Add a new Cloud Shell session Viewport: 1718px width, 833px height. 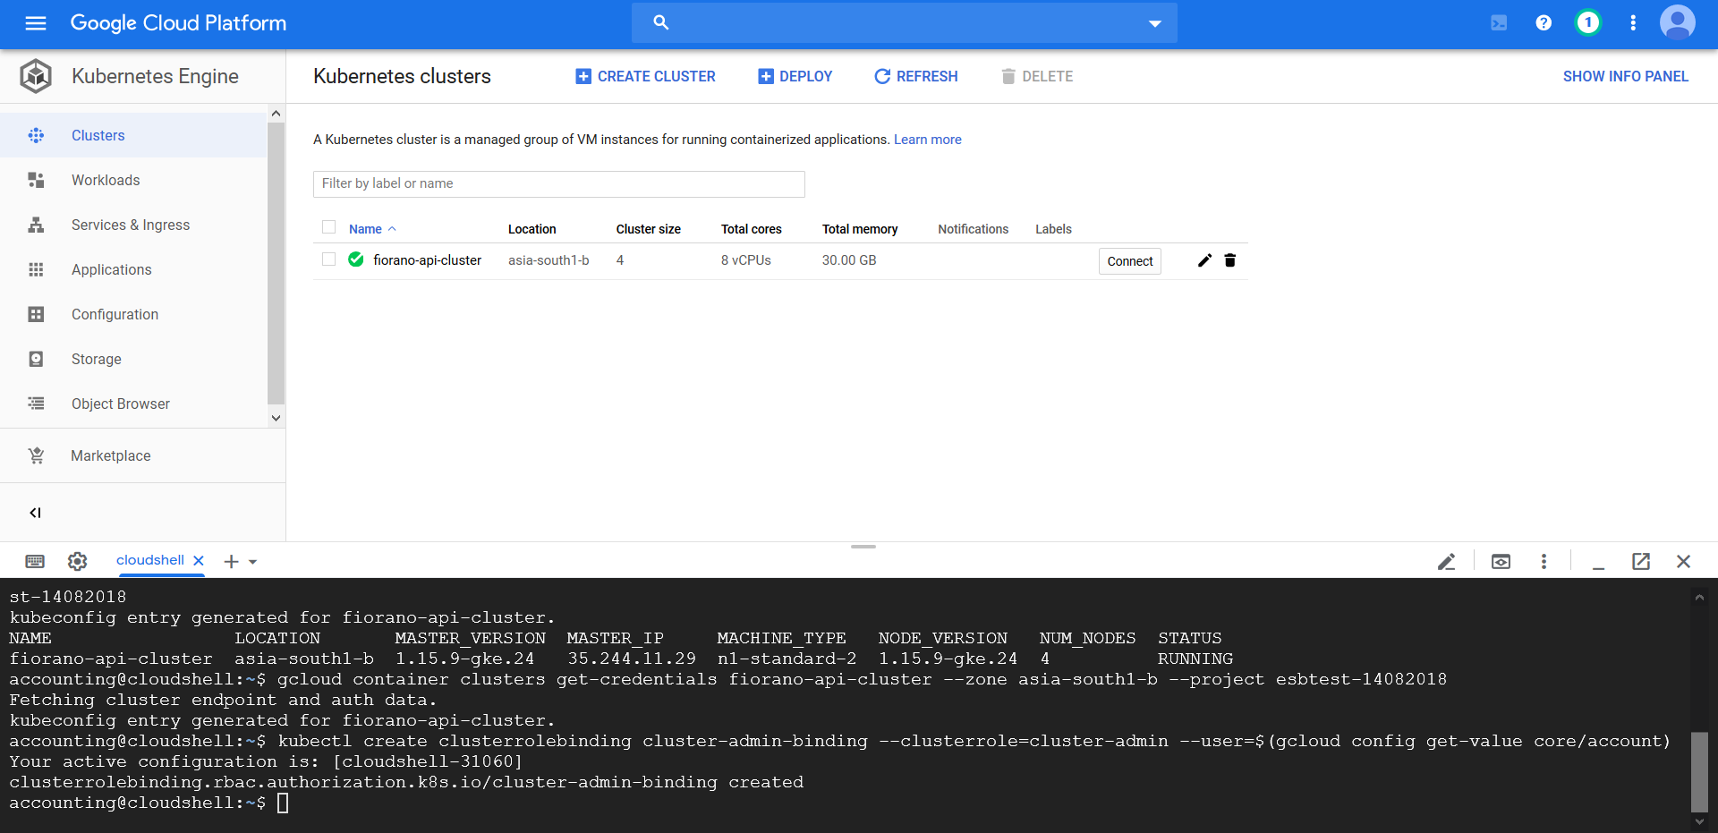pyautogui.click(x=231, y=561)
